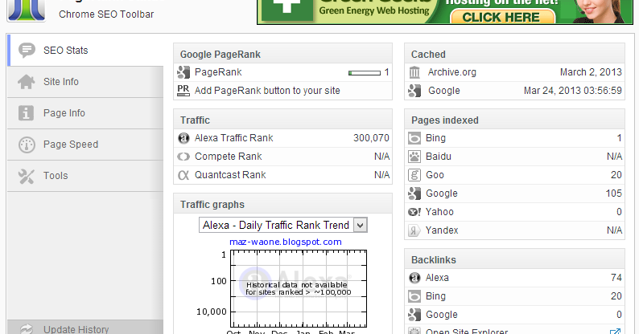Click the Quantcast Rank label
Screen dimensions: 639x334
tap(230, 175)
